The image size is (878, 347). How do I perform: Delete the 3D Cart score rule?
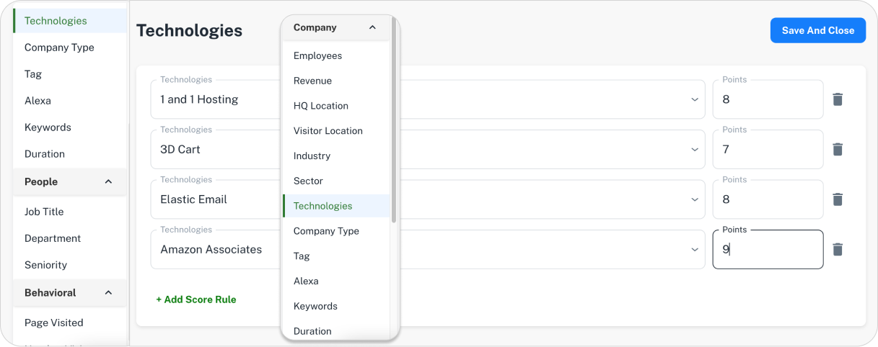click(837, 149)
